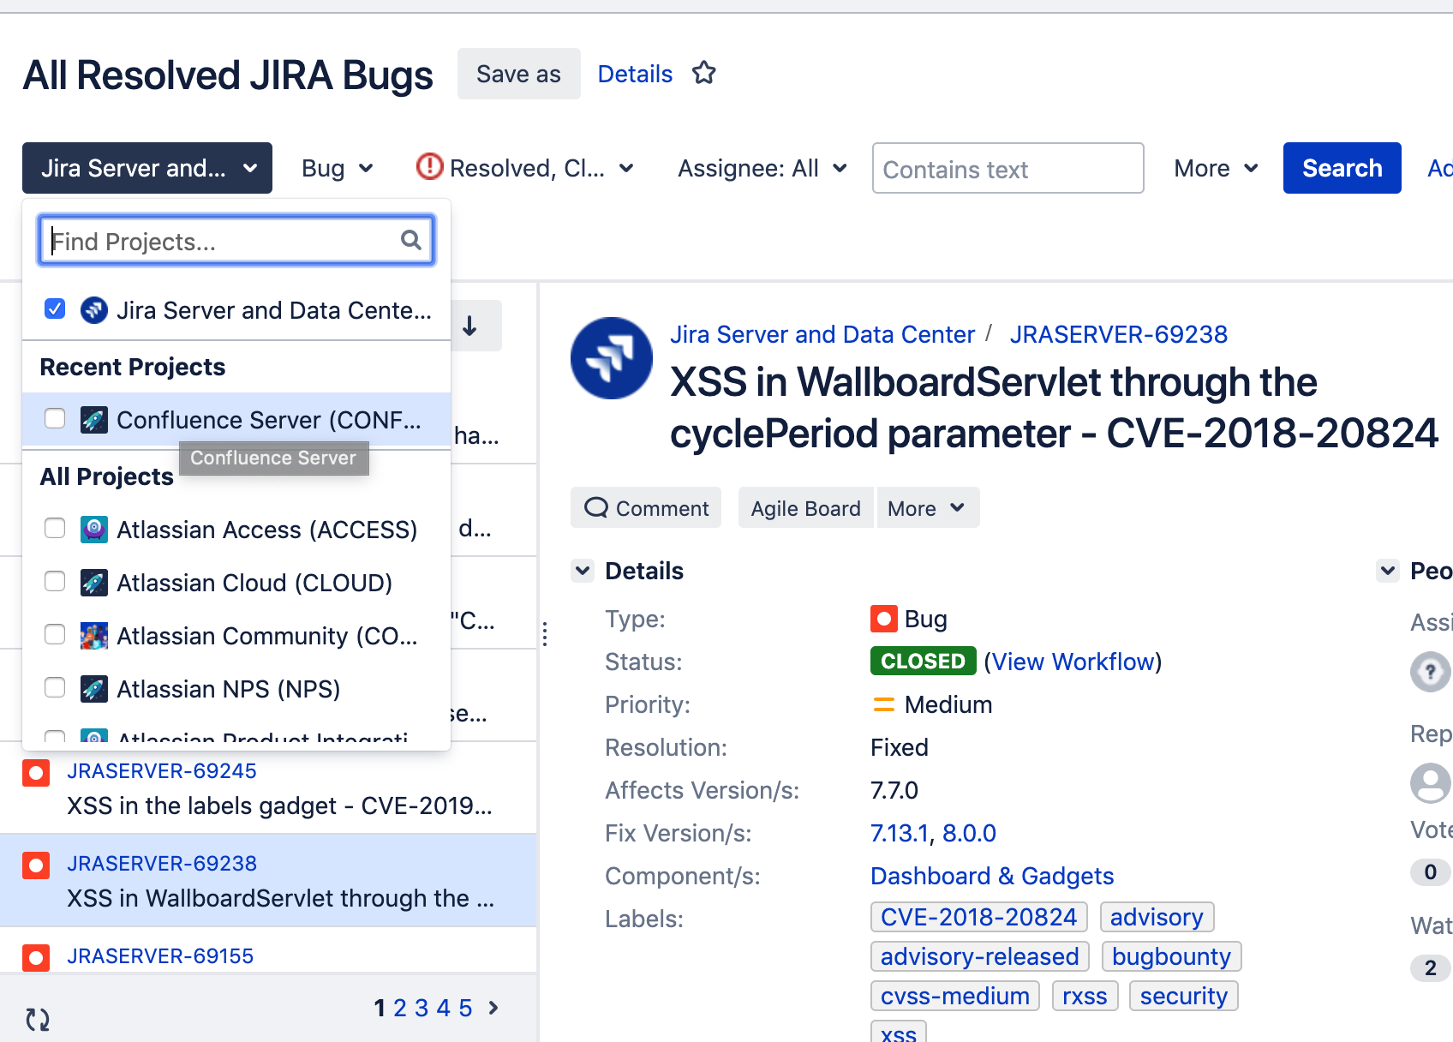Click the Medium priority icon
This screenshot has height=1042, width=1453.
coord(883,705)
